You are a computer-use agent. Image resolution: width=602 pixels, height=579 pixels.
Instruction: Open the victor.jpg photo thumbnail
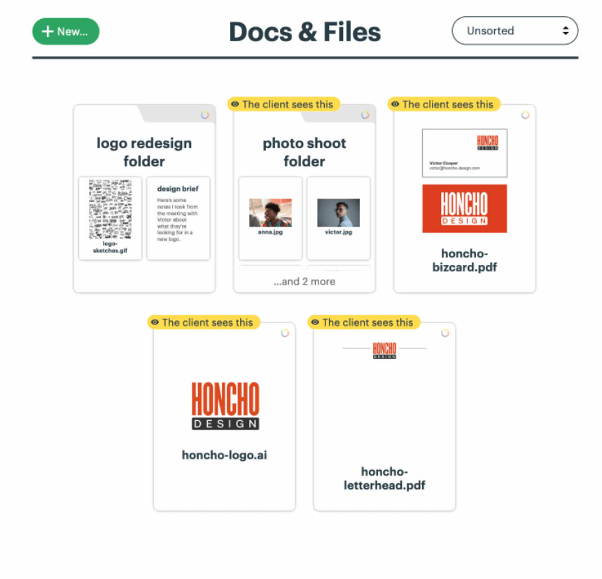(x=338, y=218)
